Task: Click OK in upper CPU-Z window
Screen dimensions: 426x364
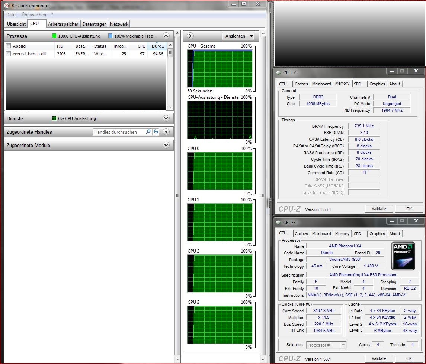Action: click(409, 209)
